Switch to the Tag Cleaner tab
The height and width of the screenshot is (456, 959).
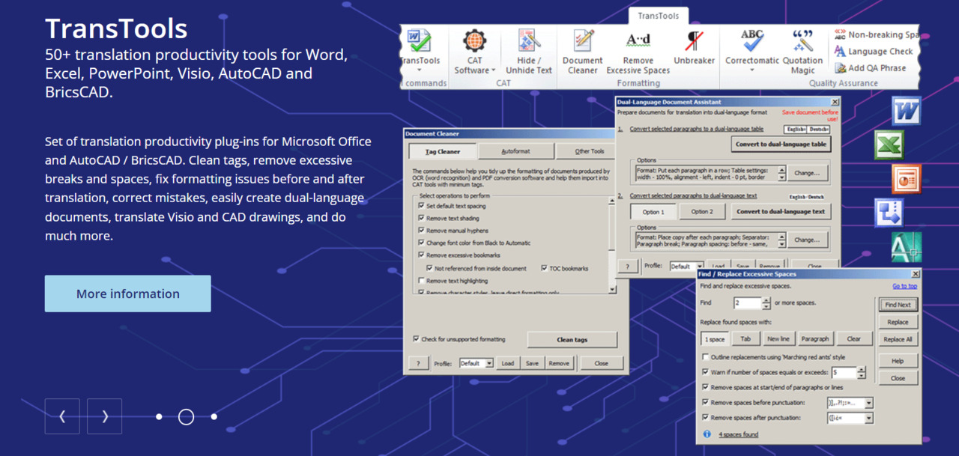(443, 151)
